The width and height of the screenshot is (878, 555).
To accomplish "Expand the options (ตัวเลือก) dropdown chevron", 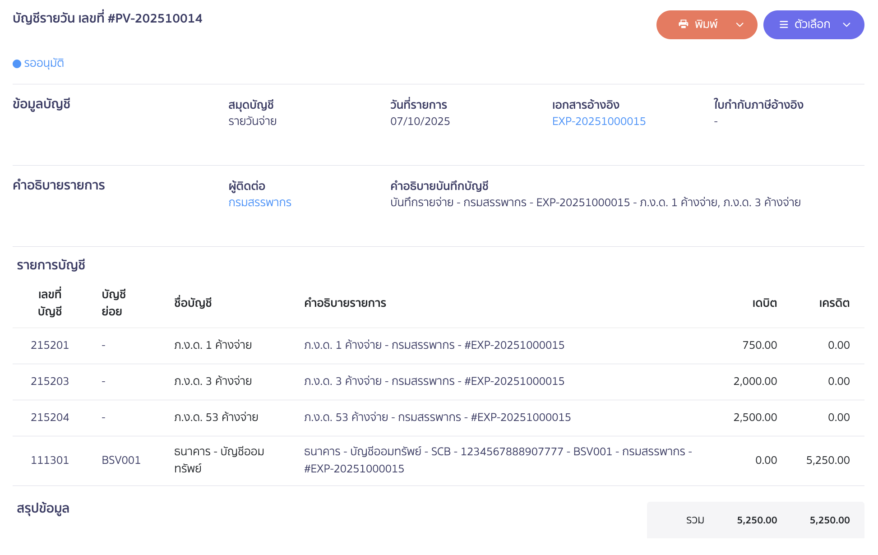I will pos(846,25).
